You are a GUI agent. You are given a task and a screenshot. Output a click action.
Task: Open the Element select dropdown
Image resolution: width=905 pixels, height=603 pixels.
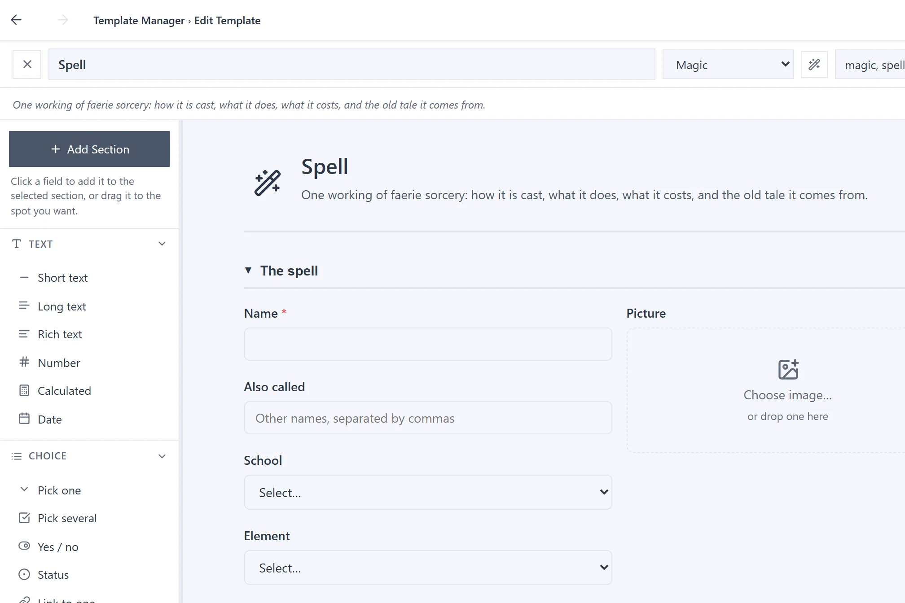point(428,568)
